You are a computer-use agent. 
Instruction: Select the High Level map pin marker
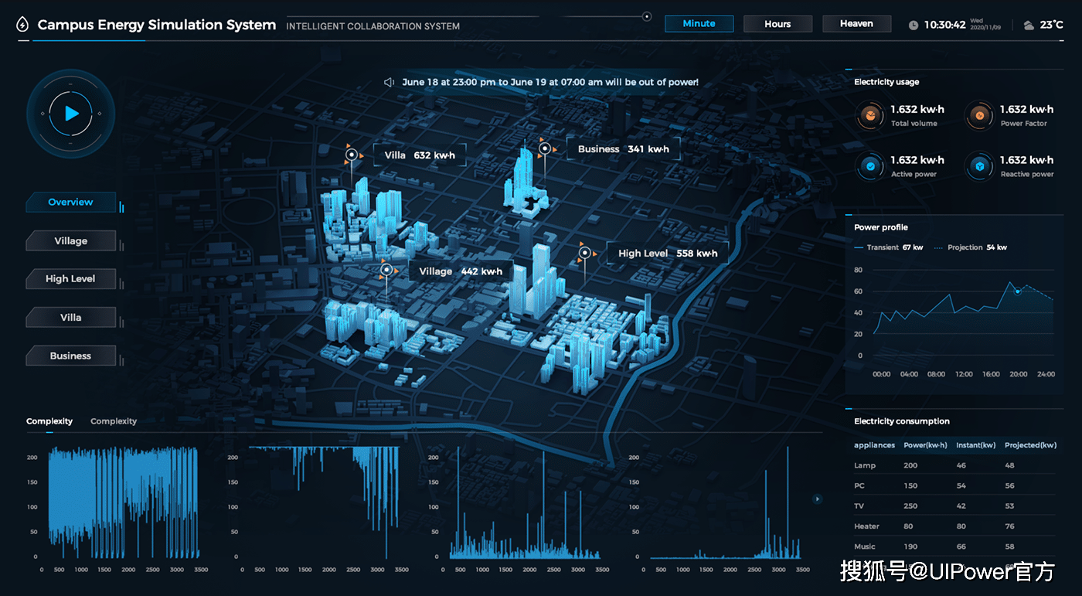tap(584, 252)
